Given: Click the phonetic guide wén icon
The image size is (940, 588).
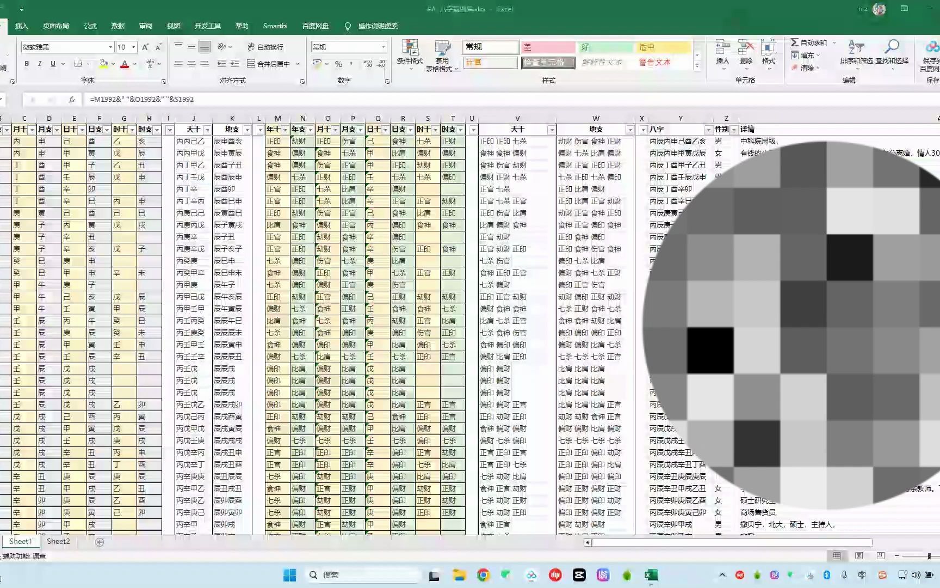Looking at the screenshot, I should point(150,64).
